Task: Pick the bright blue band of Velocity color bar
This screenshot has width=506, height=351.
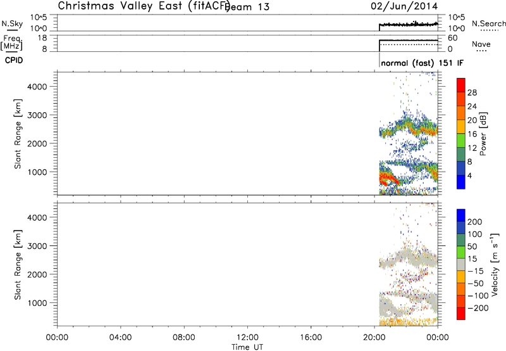Action: coord(461,215)
